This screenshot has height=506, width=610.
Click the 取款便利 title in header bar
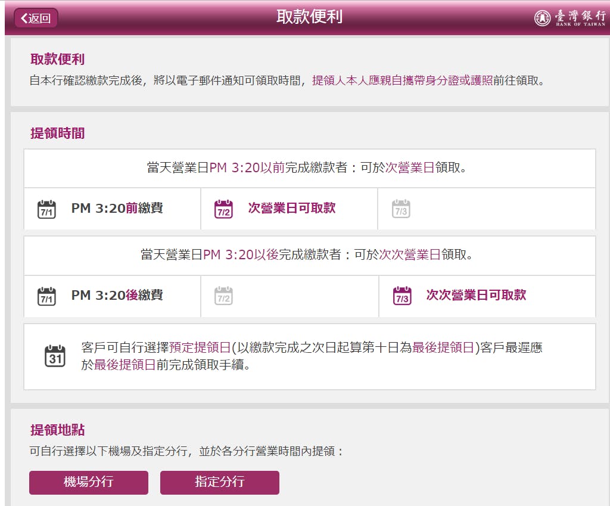tap(309, 17)
